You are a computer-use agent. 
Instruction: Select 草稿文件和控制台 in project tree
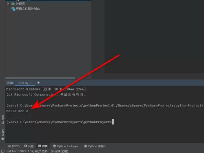point(28,9)
